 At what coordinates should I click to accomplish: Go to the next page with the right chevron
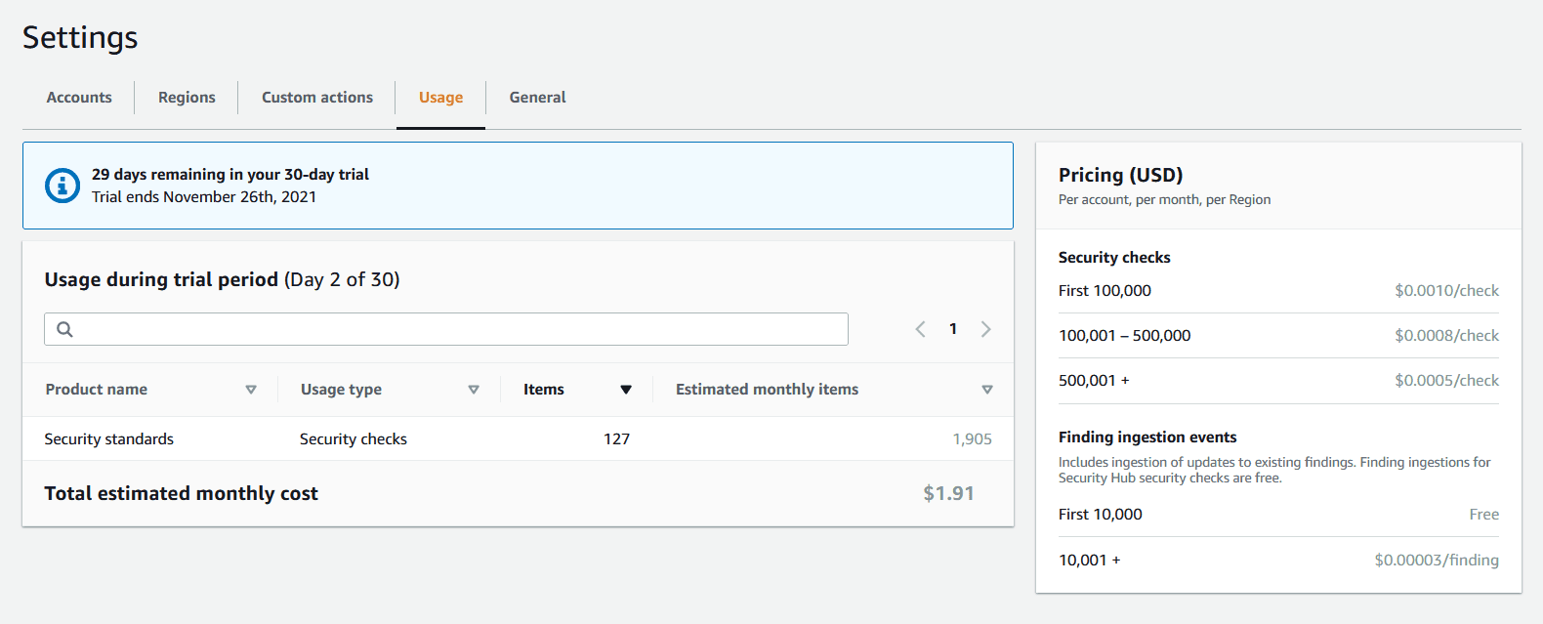point(985,329)
